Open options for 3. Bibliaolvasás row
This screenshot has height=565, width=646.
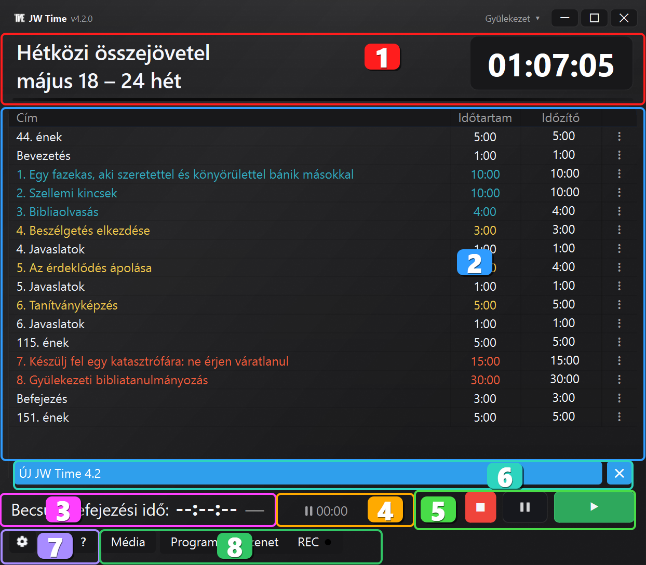click(x=619, y=211)
